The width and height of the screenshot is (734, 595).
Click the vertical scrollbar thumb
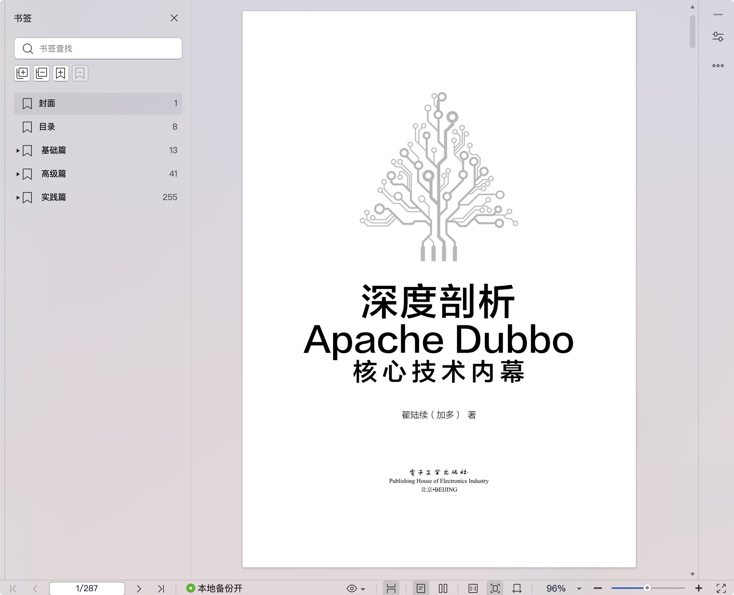pos(692,32)
